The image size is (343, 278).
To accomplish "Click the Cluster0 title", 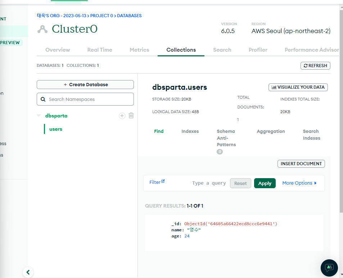I will click(75, 29).
